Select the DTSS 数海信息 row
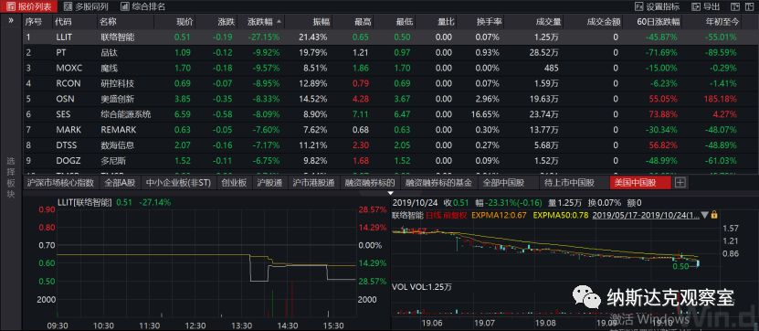The width and height of the screenshot is (759, 331). coord(391,144)
